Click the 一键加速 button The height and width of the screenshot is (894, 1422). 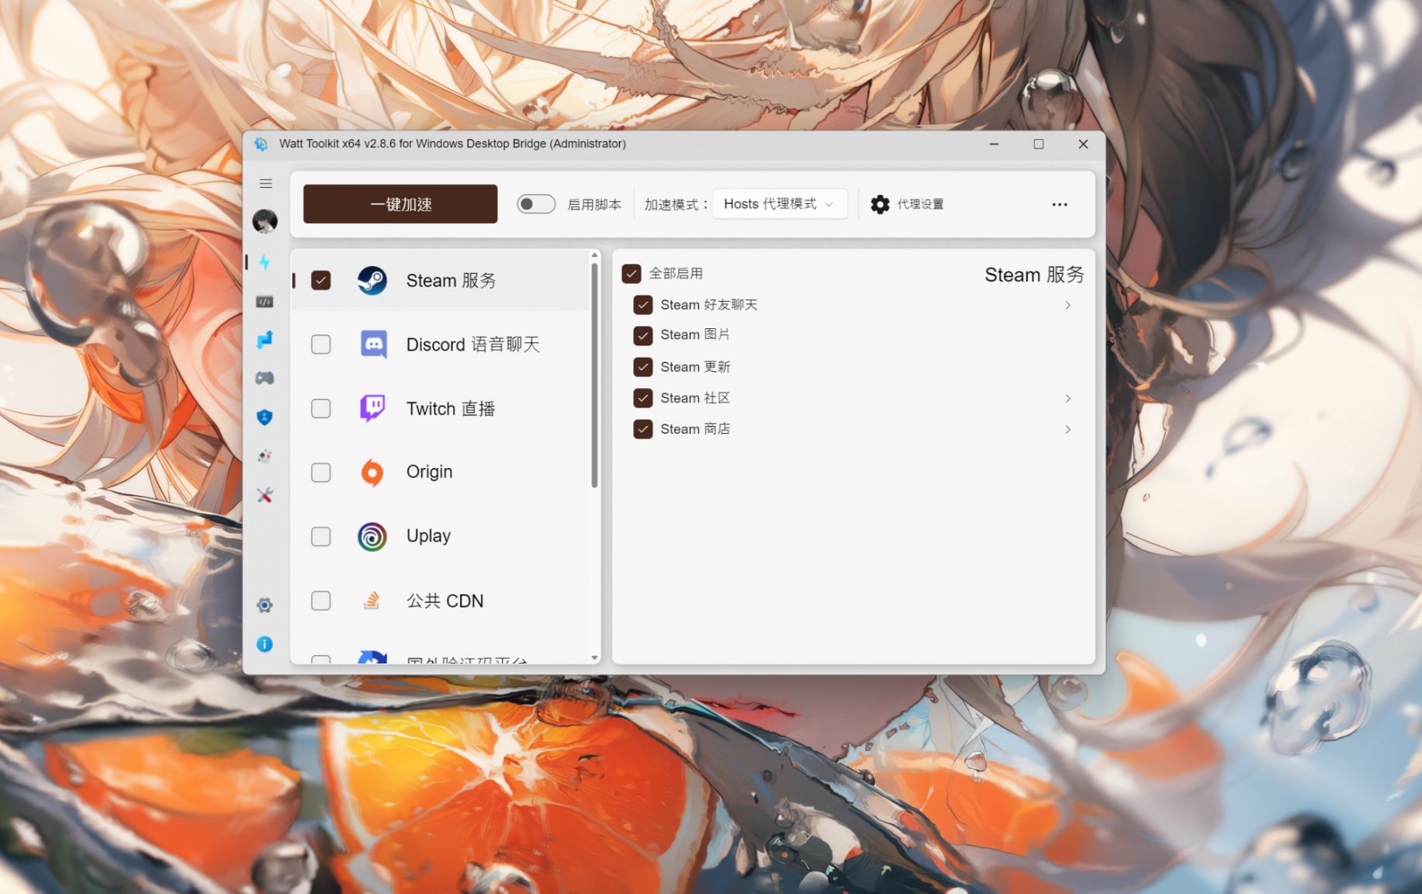pos(400,204)
